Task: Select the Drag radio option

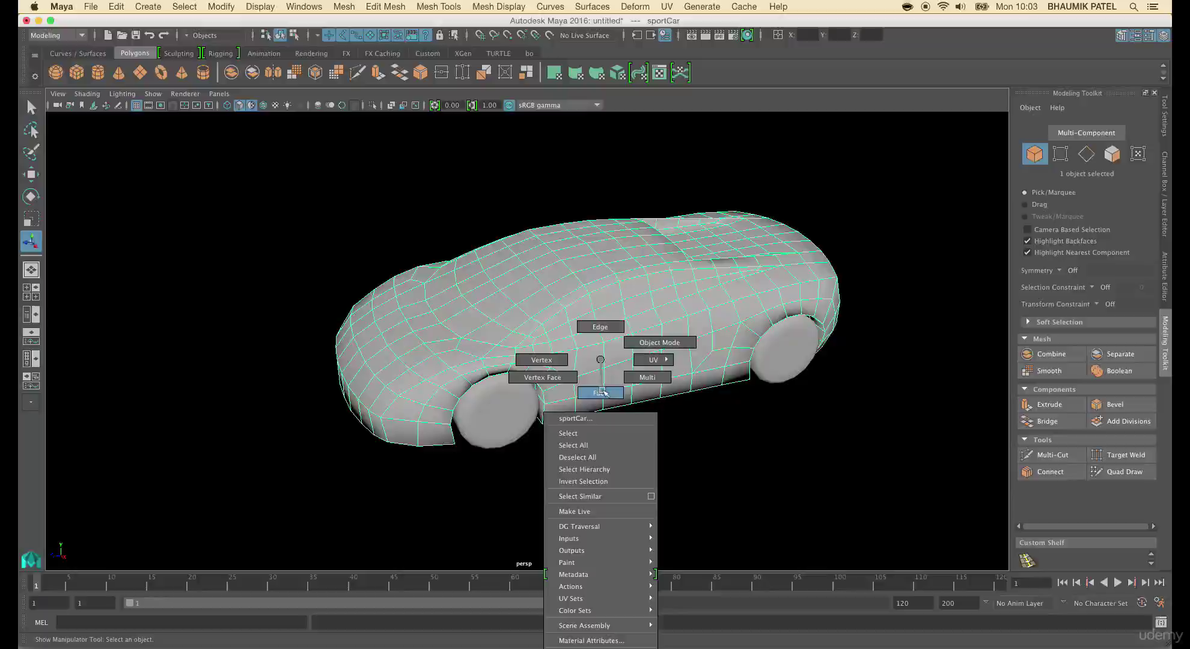Action: pyautogui.click(x=1025, y=204)
